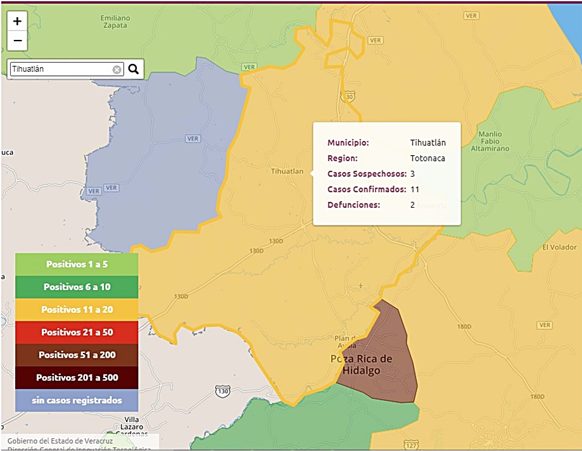
Task: Click the highway 127 shield marker
Action: 411,445
